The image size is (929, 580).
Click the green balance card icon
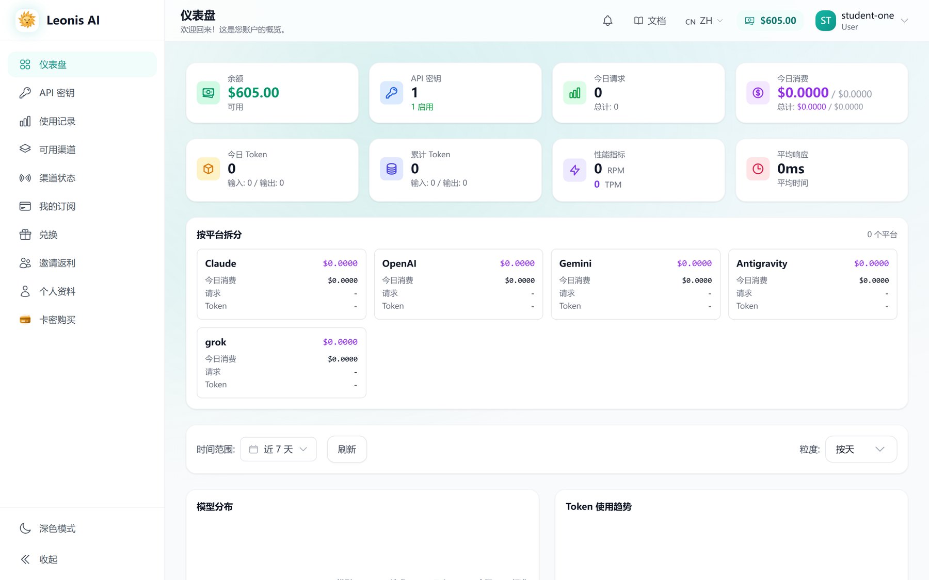click(208, 93)
